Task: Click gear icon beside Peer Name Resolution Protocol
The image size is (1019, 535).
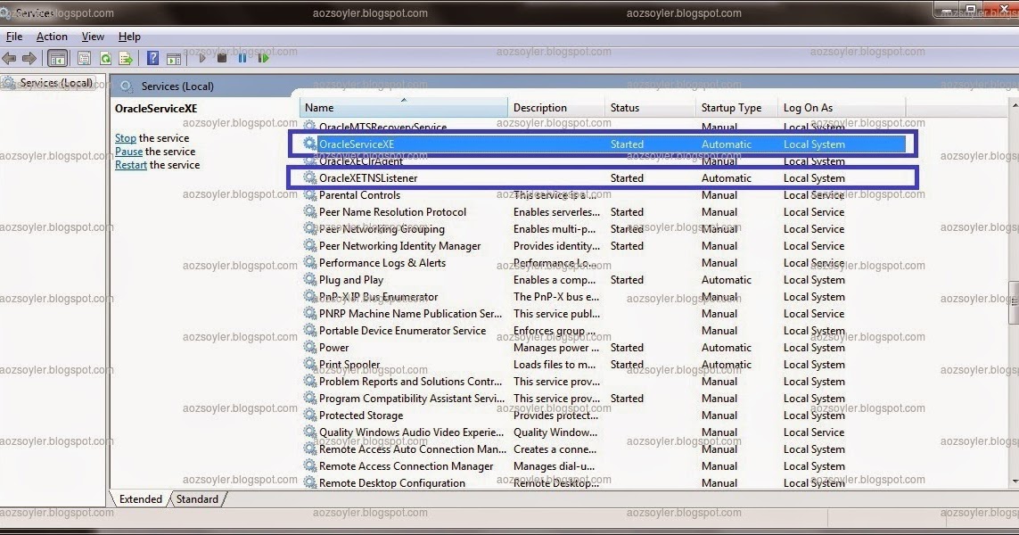Action: [x=310, y=211]
